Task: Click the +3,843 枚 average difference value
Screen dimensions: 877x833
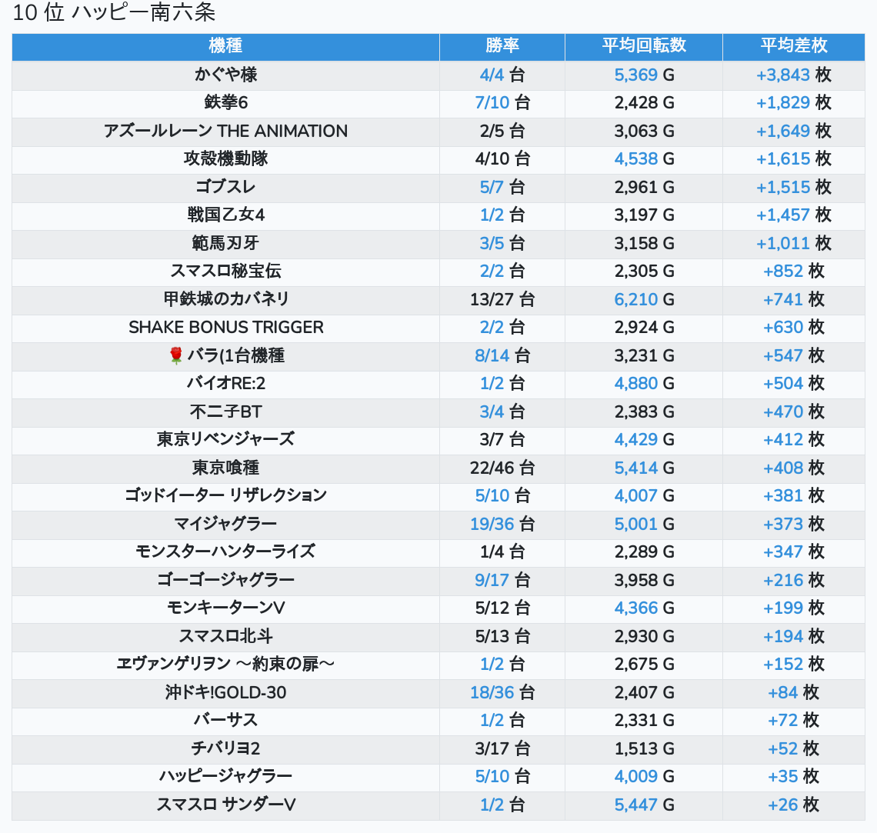Action: click(x=793, y=75)
